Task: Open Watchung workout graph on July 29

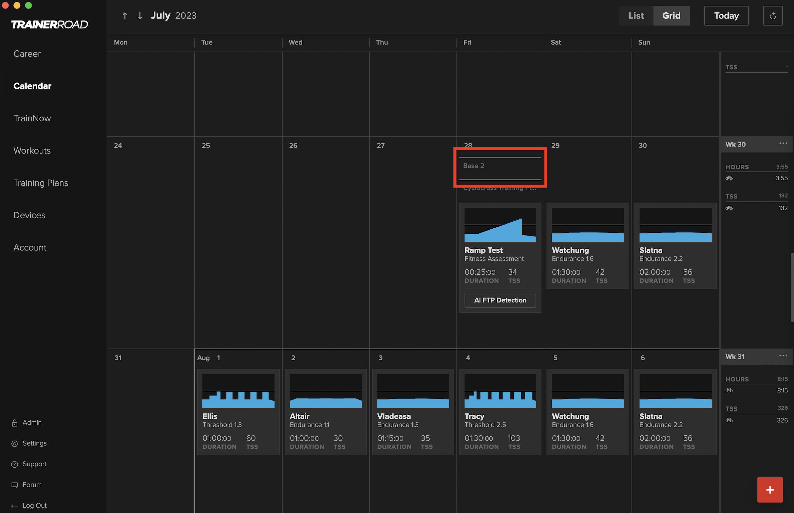Action: (588, 225)
